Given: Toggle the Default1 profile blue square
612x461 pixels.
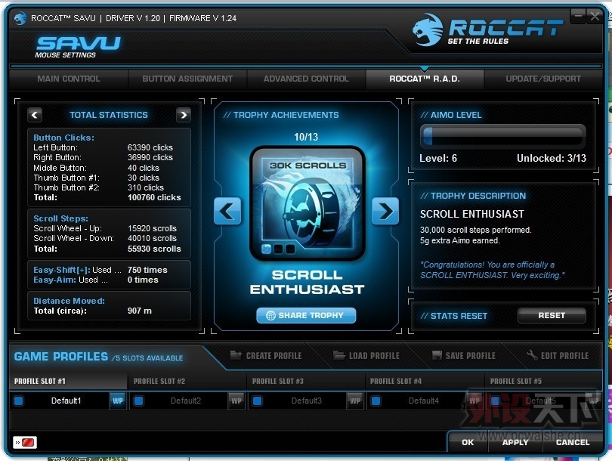Looking at the screenshot, I should click(18, 401).
